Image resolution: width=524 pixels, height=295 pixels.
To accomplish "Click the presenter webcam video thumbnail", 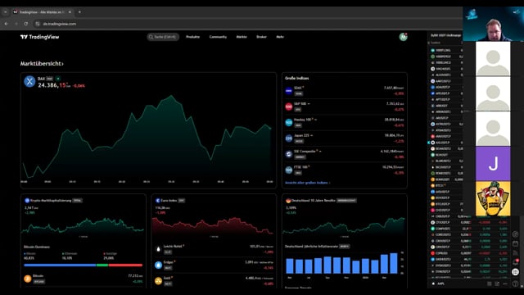I will click(x=493, y=24).
